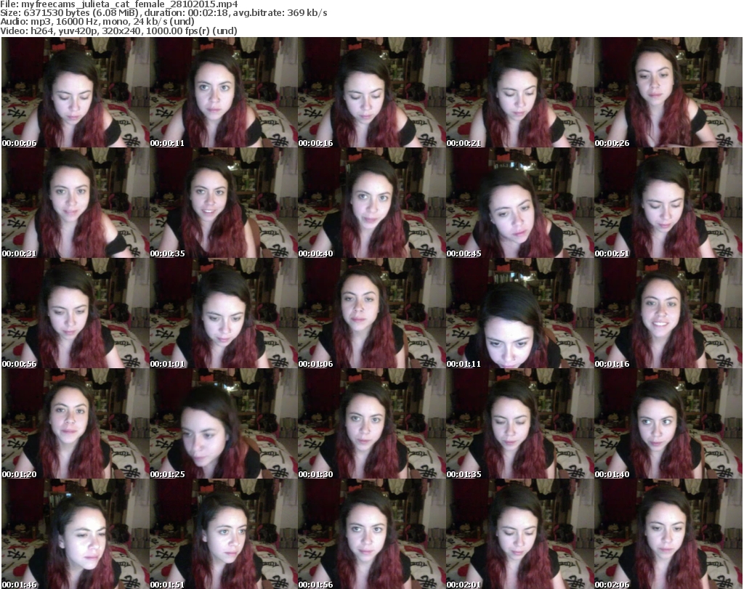The image size is (744, 589).
Task: Pick the thumbnail at 00:00:51
Action: 668,203
